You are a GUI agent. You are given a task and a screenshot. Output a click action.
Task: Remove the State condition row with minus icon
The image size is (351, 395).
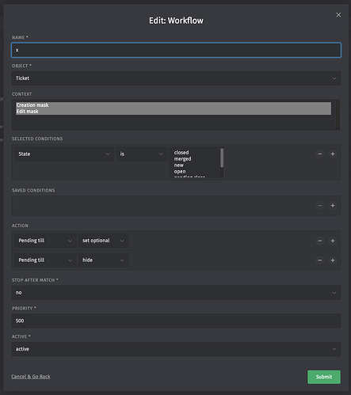point(319,154)
